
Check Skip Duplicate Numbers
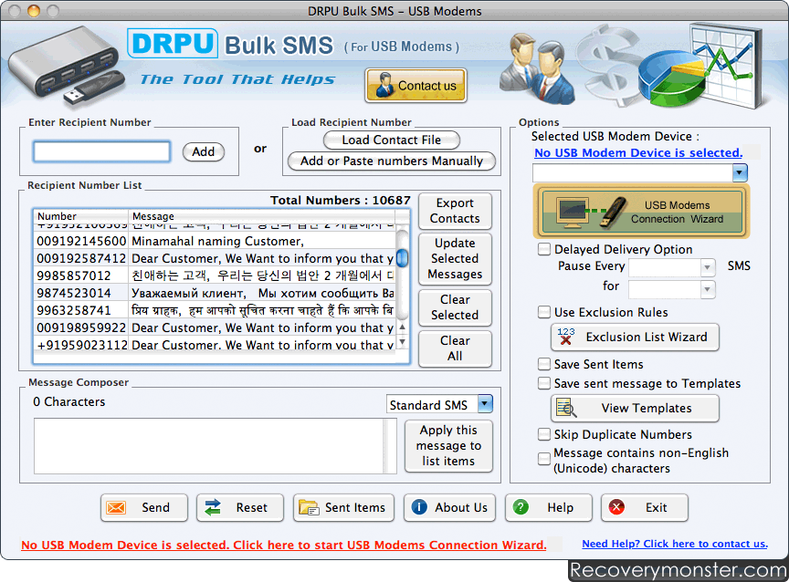[x=544, y=434]
